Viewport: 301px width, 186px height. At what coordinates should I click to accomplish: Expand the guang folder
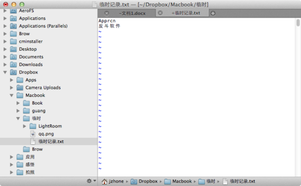coord(18,111)
